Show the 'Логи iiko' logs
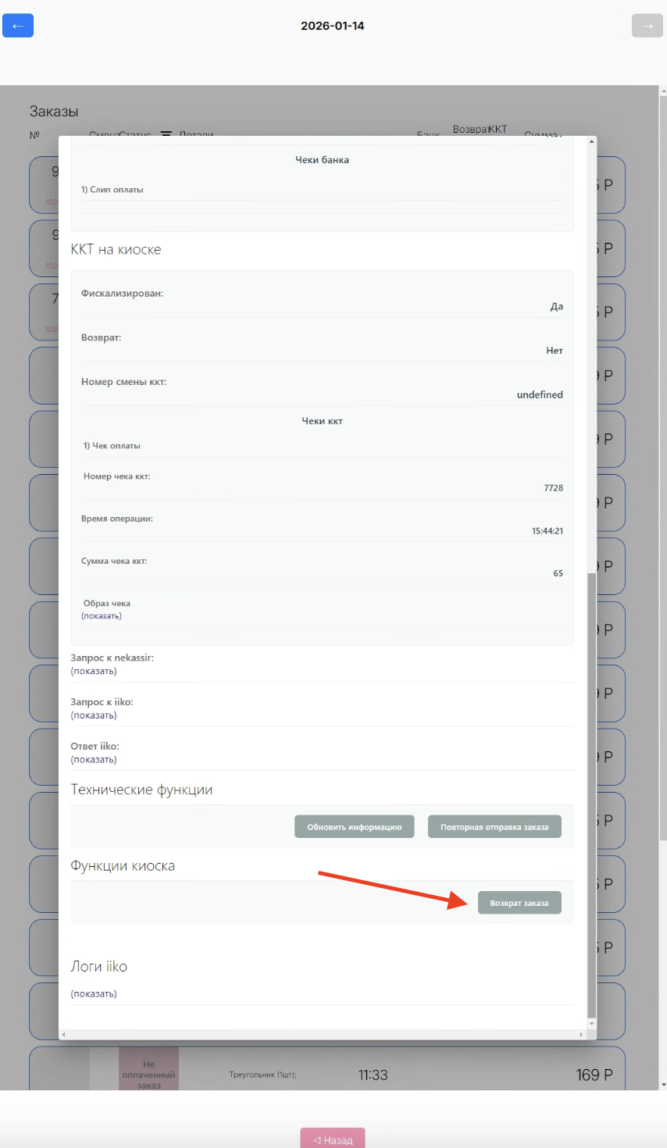 [x=94, y=994]
